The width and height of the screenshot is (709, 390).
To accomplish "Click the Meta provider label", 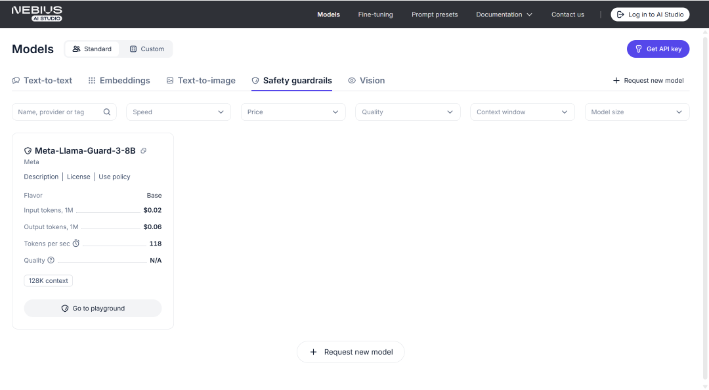I will tap(32, 162).
